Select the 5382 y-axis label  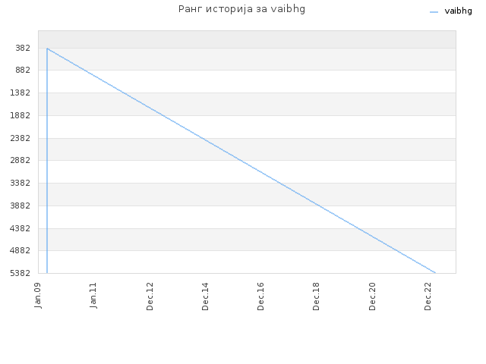coord(21,273)
